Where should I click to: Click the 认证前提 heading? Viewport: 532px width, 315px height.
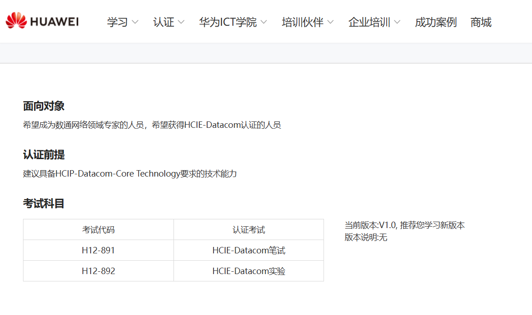coord(44,155)
